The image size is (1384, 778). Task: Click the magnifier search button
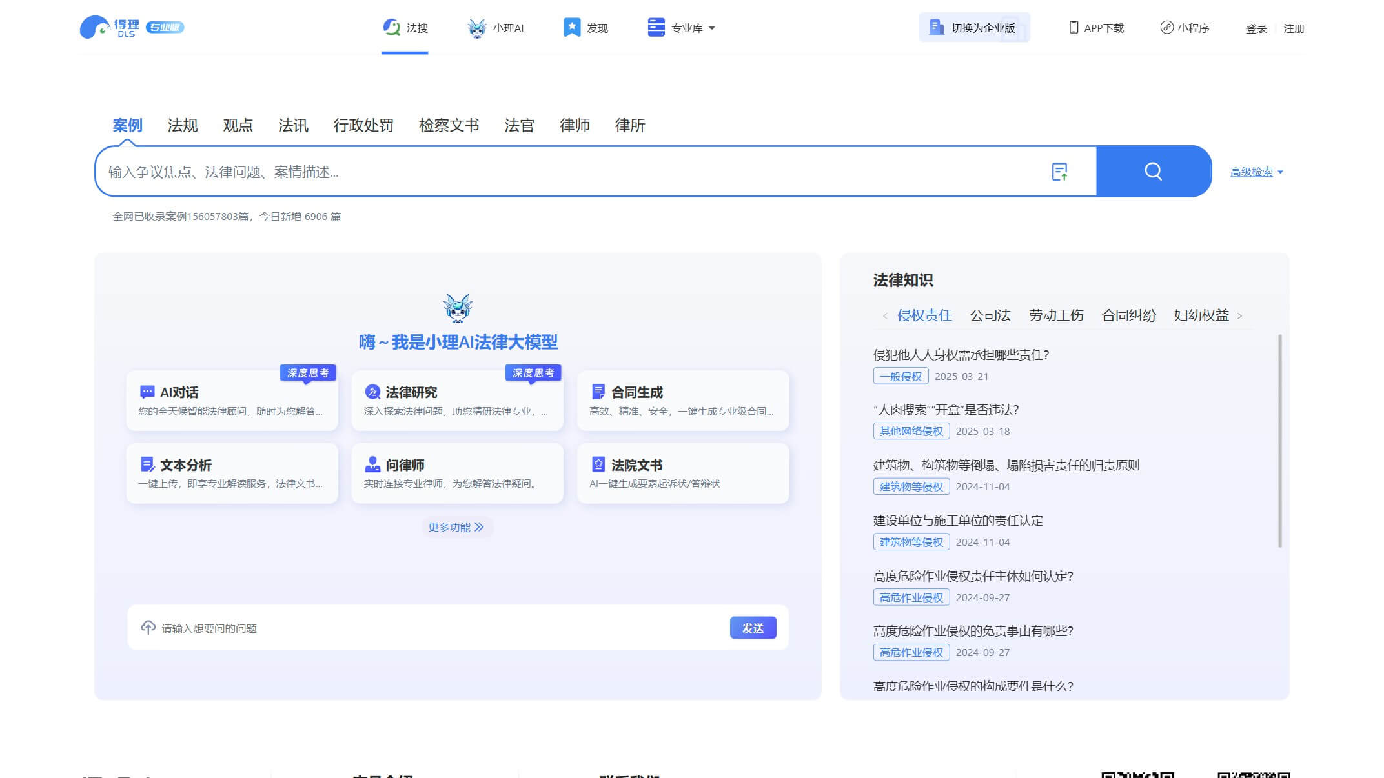click(x=1153, y=171)
